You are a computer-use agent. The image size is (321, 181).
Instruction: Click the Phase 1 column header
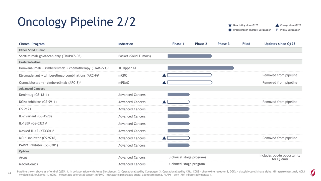click(178, 44)
